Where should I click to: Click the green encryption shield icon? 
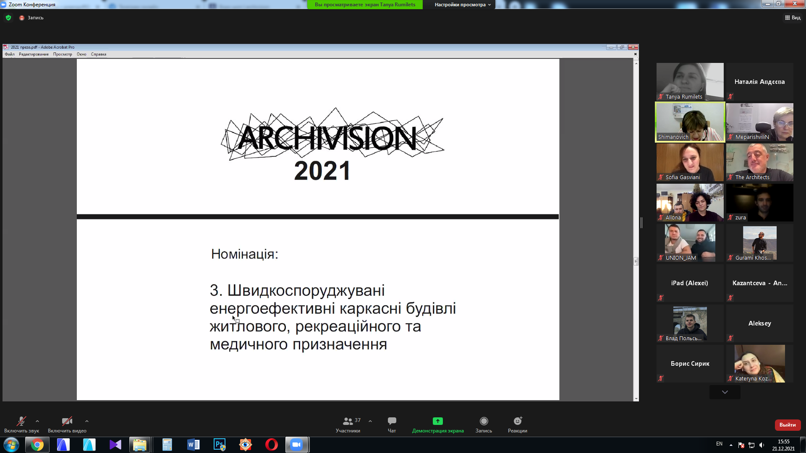tap(8, 18)
